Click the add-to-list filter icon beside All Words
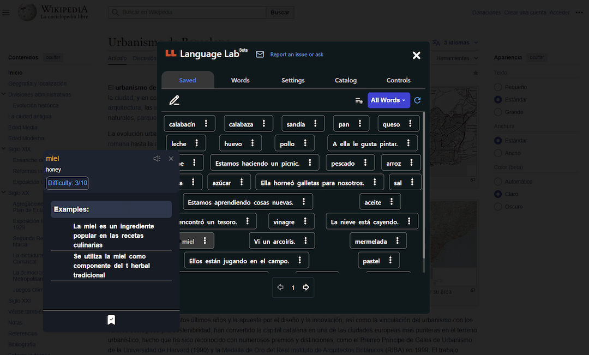 (x=359, y=101)
